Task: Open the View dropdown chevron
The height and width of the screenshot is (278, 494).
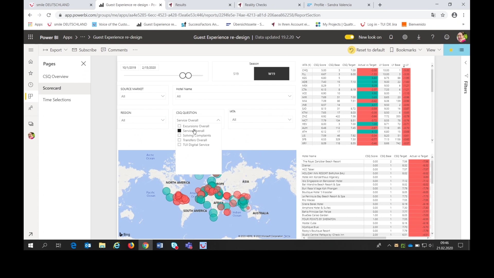Action: click(x=439, y=50)
